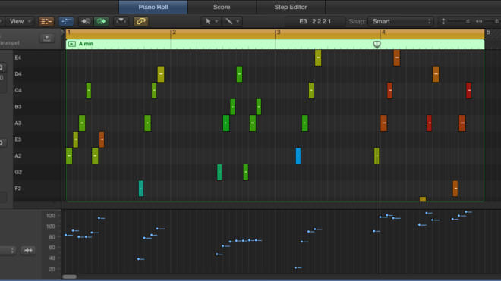501x281 pixels.
Task: Select the orange E3 note
Action: tap(102, 139)
